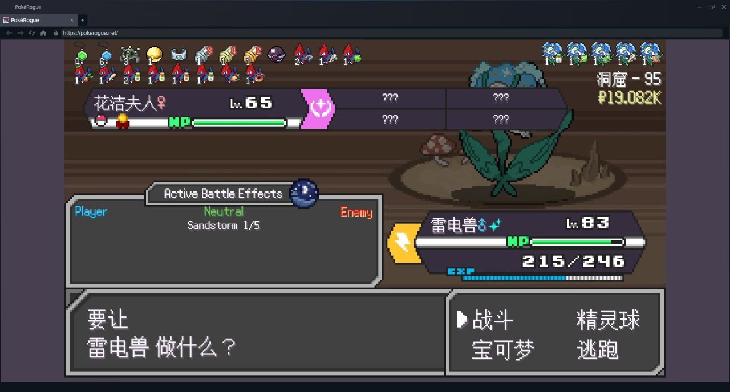Open a new browser tab
The width and height of the screenshot is (730, 392).
[x=82, y=20]
